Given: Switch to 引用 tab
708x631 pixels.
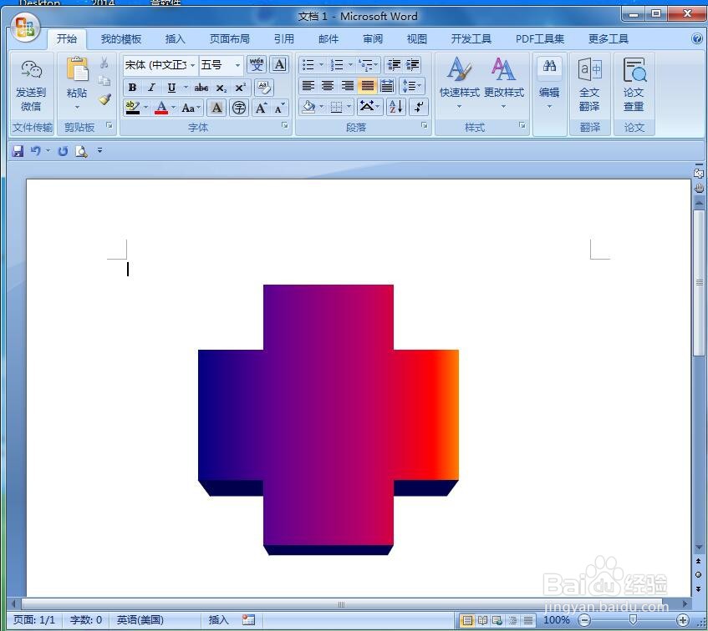Looking at the screenshot, I should tap(284, 39).
